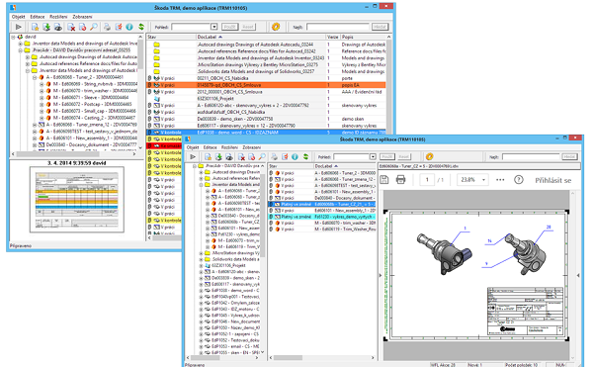Click the printer icon in front window toolbar
The height and width of the screenshot is (367, 593).
click(x=274, y=156)
